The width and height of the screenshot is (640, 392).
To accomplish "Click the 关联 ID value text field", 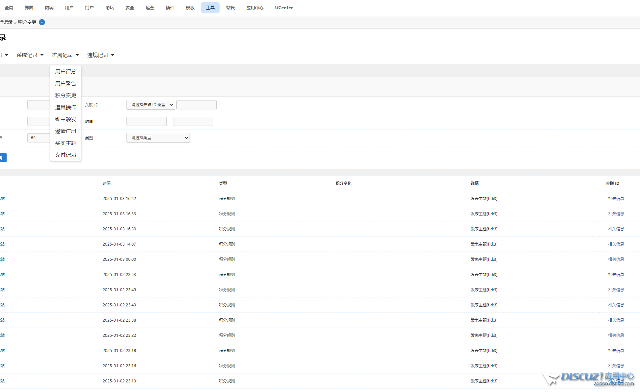I will (x=196, y=105).
